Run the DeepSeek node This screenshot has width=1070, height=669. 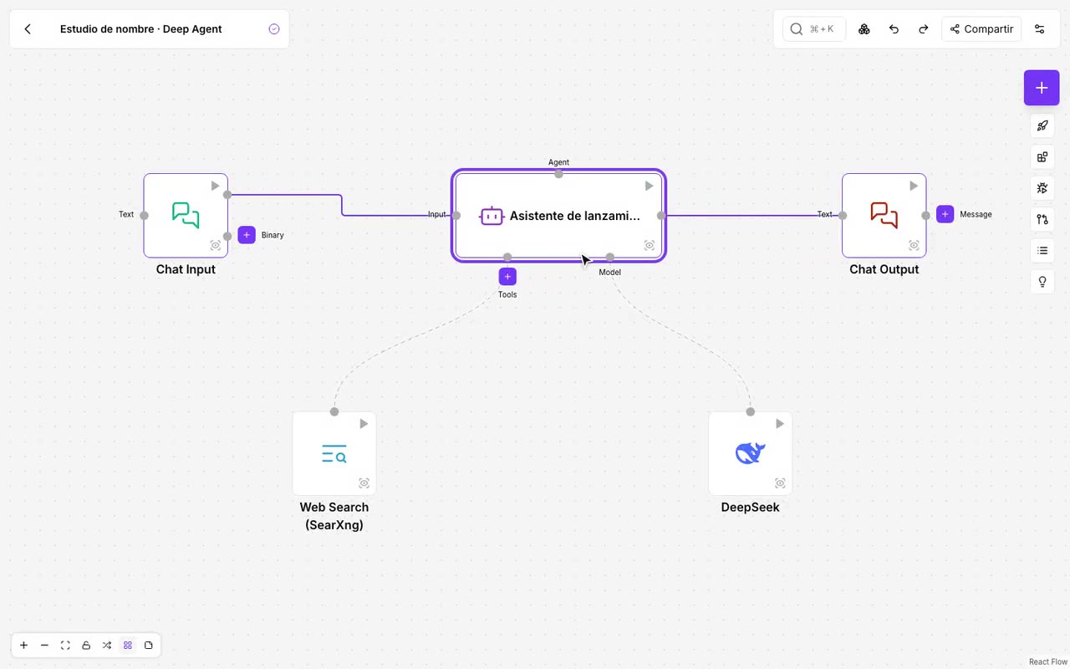click(x=780, y=424)
